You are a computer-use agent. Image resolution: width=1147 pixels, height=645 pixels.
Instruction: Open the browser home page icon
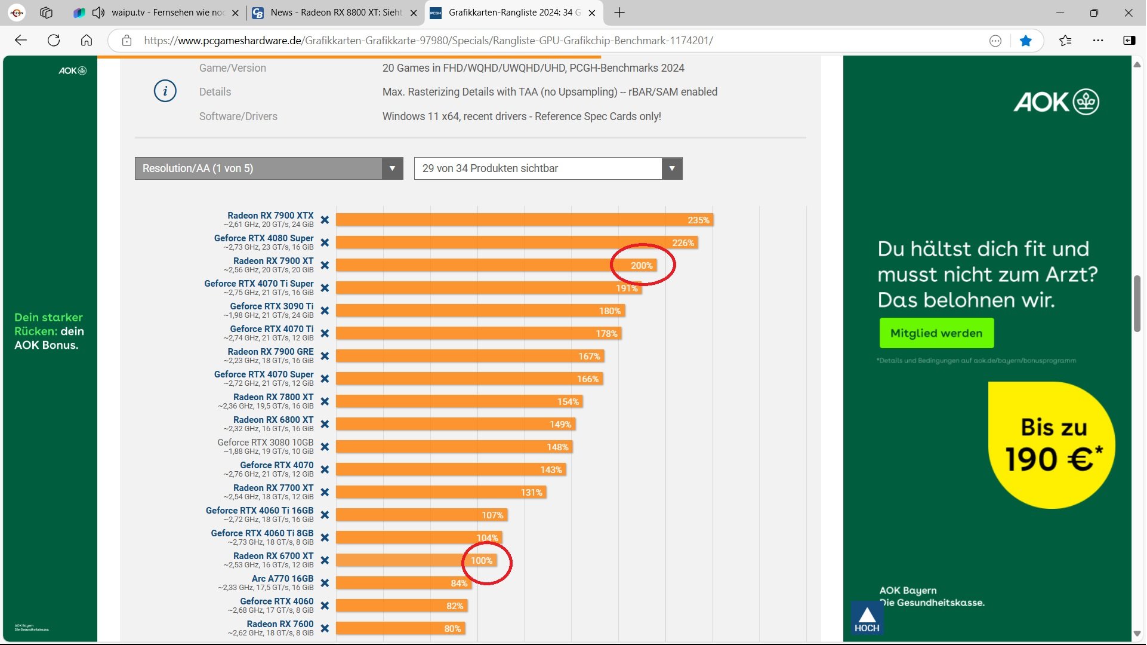(x=87, y=40)
